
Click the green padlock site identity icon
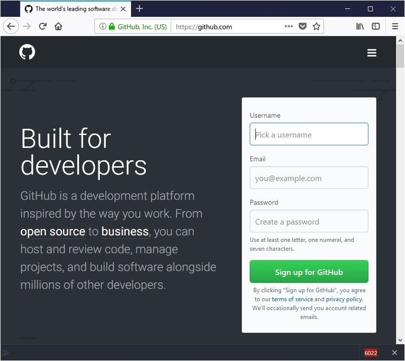click(x=112, y=27)
